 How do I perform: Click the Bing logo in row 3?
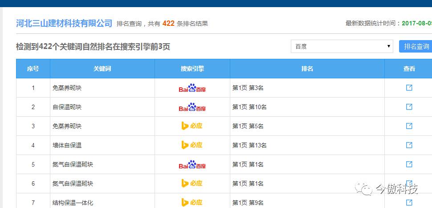click(x=192, y=126)
